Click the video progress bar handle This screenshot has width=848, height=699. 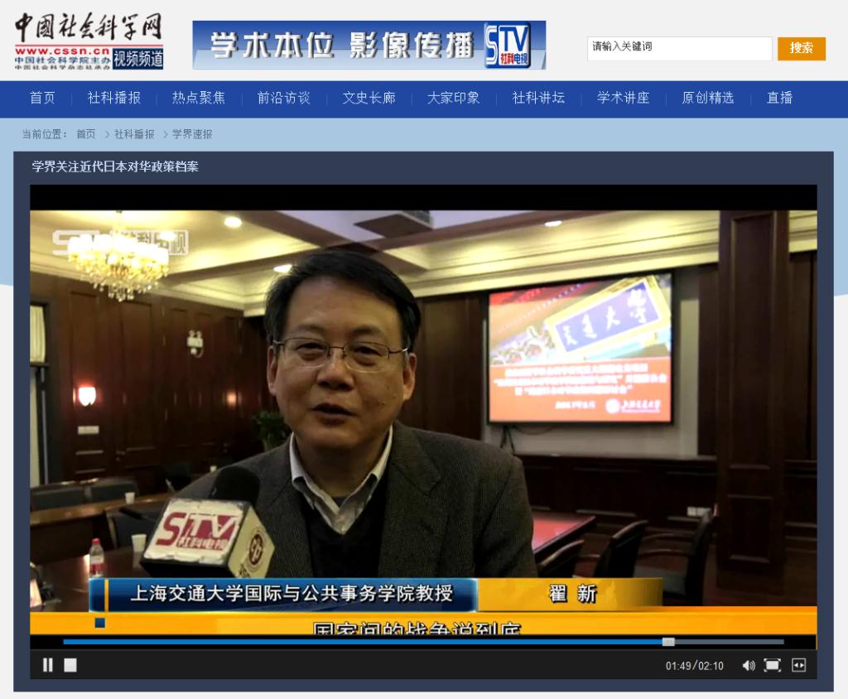[x=668, y=642]
